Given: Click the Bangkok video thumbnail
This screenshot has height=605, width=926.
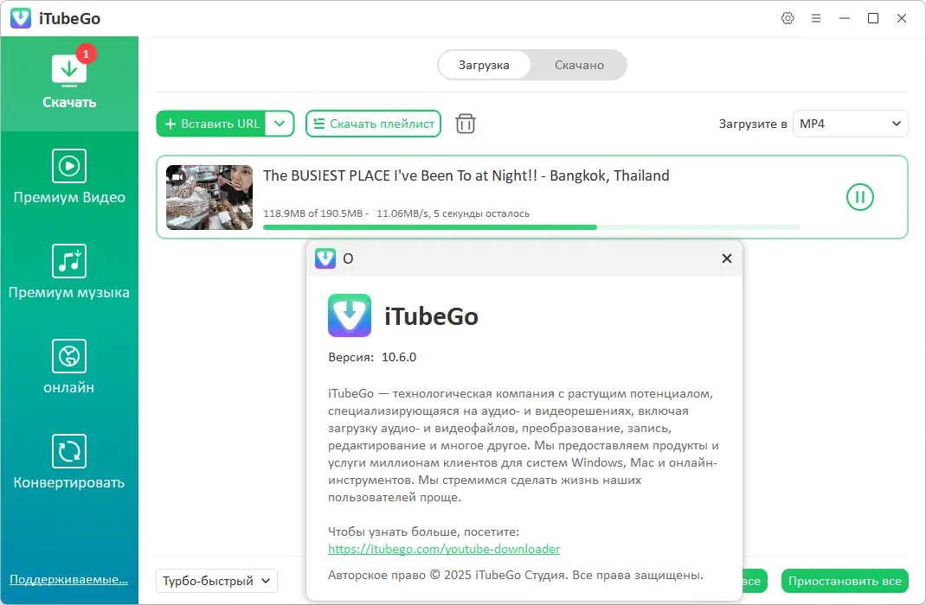Looking at the screenshot, I should point(209,197).
